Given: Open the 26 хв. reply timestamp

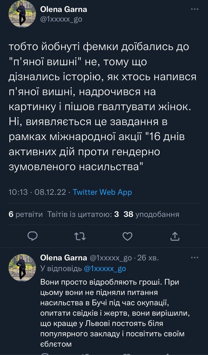Looking at the screenshot, I should 148,258.
